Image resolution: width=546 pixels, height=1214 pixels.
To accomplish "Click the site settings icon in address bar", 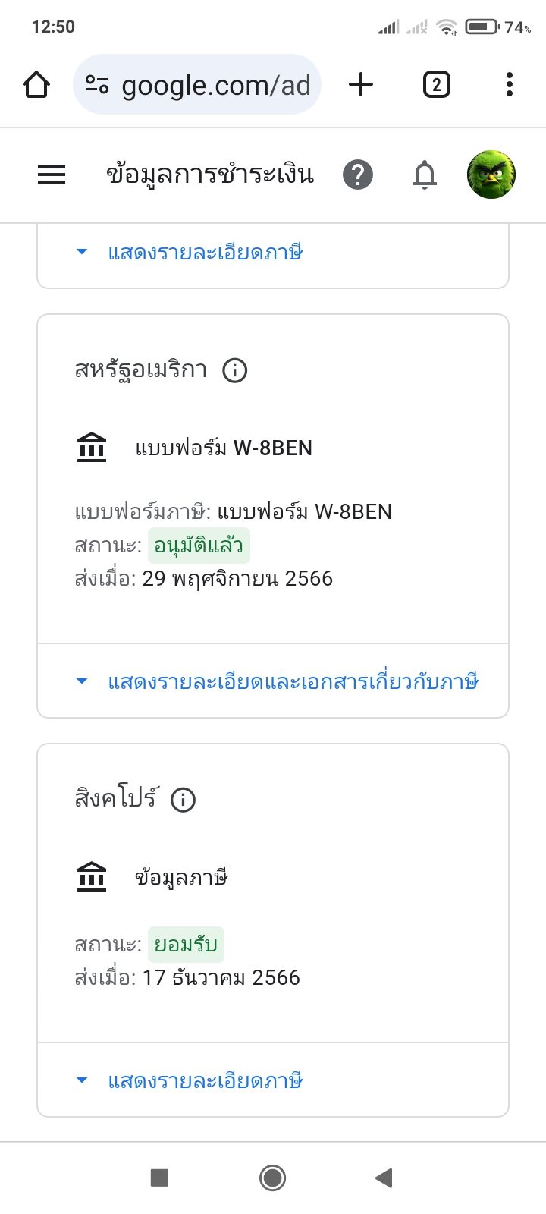I will tap(97, 85).
